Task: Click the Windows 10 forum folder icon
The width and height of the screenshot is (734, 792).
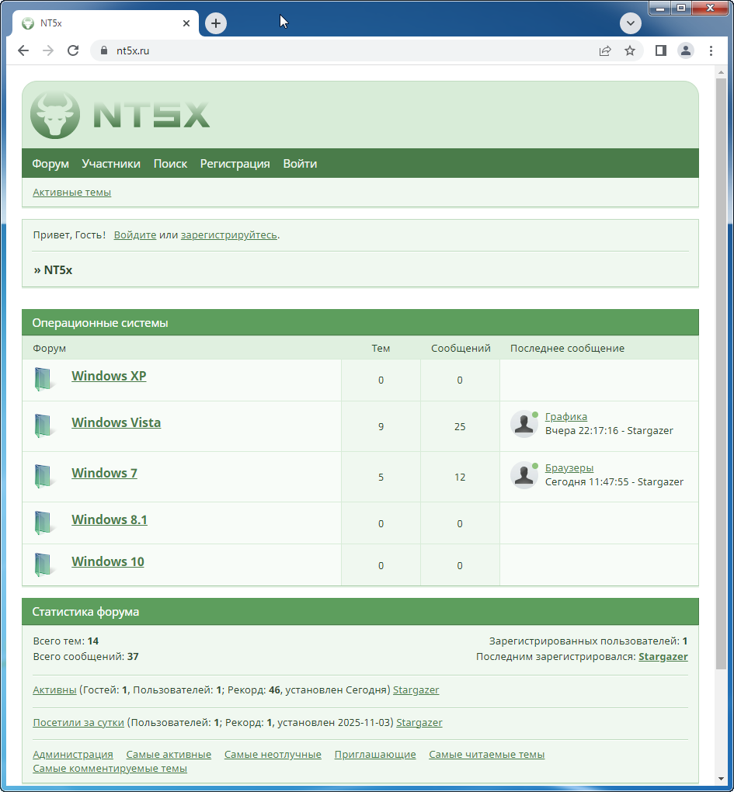Action: pos(45,564)
